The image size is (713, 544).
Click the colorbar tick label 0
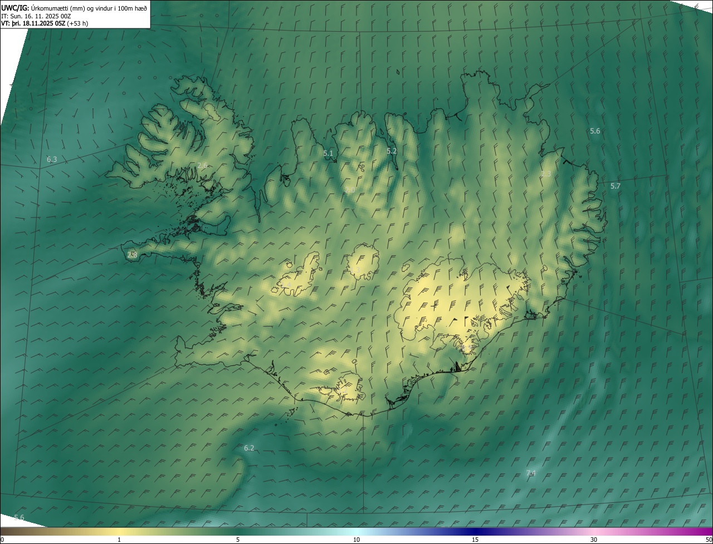2,540
